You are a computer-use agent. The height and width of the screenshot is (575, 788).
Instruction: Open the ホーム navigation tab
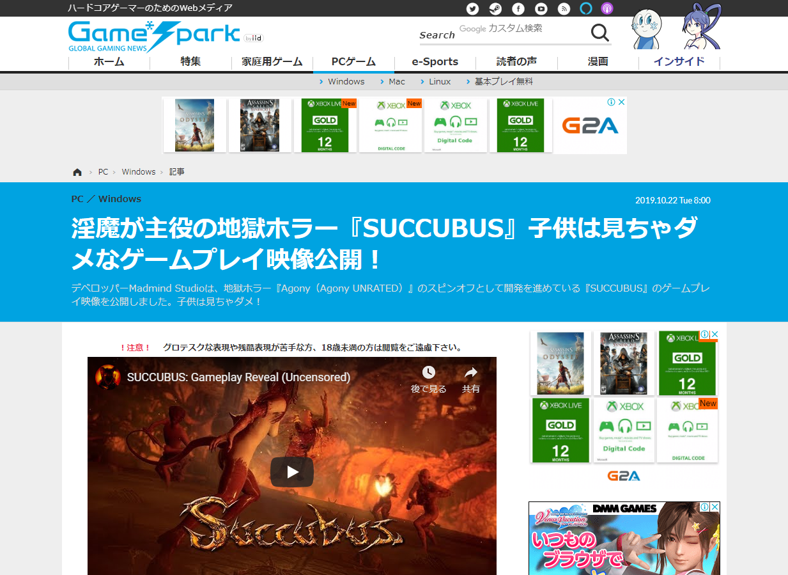[109, 62]
